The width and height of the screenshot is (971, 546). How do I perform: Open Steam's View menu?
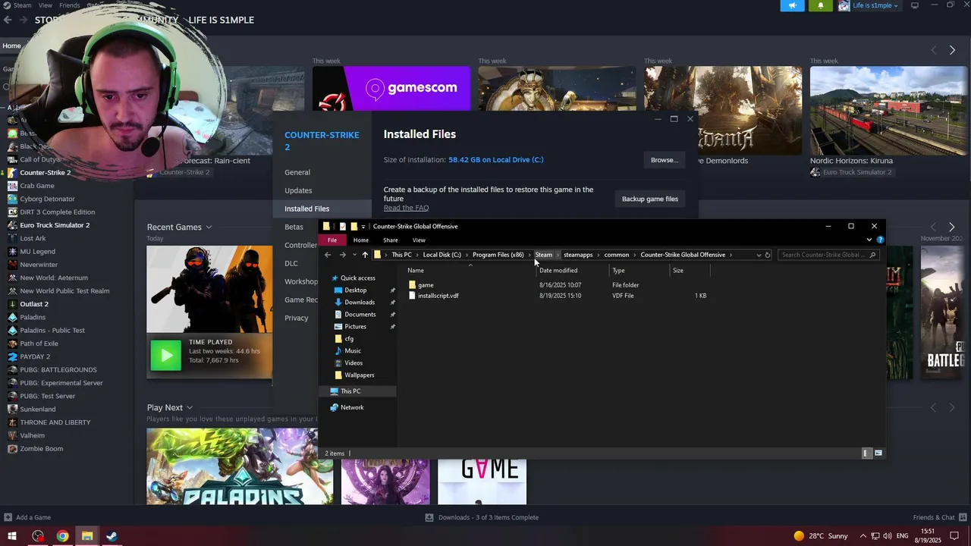tap(46, 5)
